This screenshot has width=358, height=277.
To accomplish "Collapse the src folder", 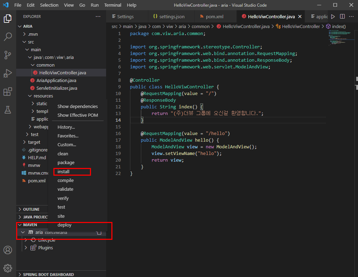I will (25, 42).
